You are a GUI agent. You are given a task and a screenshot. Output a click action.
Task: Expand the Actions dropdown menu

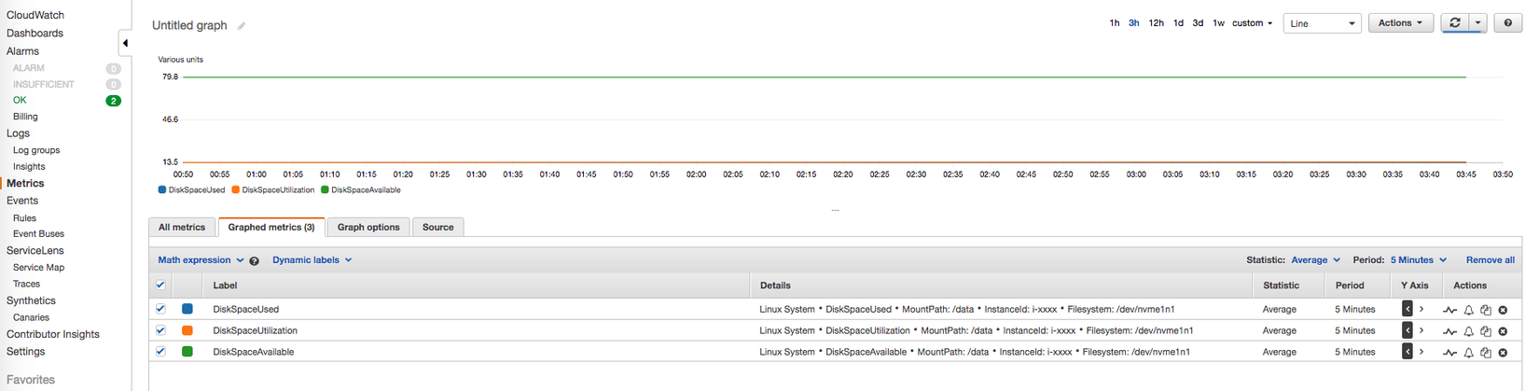(x=1400, y=23)
